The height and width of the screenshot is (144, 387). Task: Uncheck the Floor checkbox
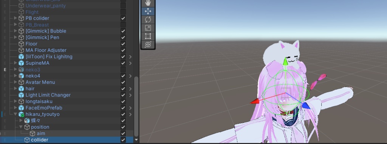pyautogui.click(x=123, y=44)
